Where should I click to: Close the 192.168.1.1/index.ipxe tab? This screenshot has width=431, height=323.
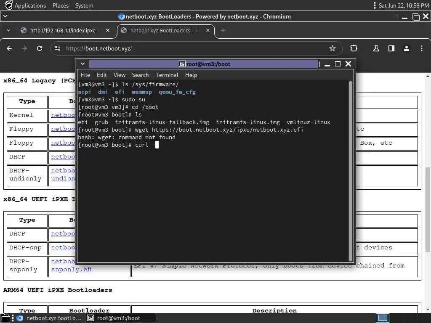[x=108, y=30]
